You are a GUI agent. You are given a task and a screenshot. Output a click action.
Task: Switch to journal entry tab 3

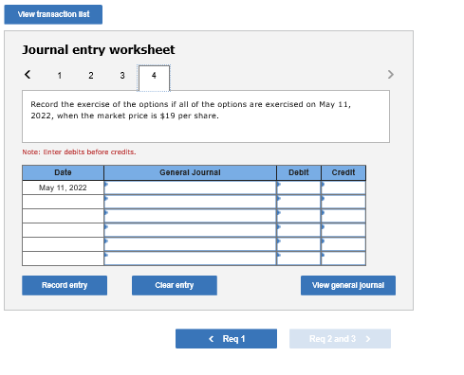pyautogui.click(x=122, y=76)
